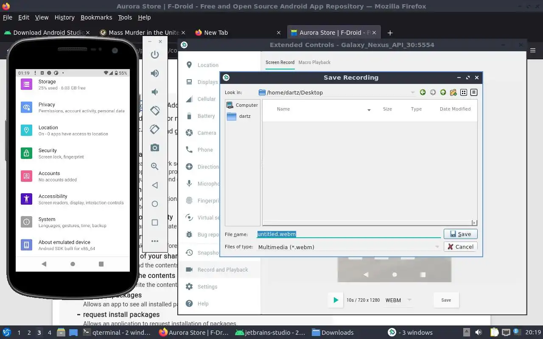Open Location in Extended Controls sidebar
Screen dimensions: 543x339
click(219, 65)
